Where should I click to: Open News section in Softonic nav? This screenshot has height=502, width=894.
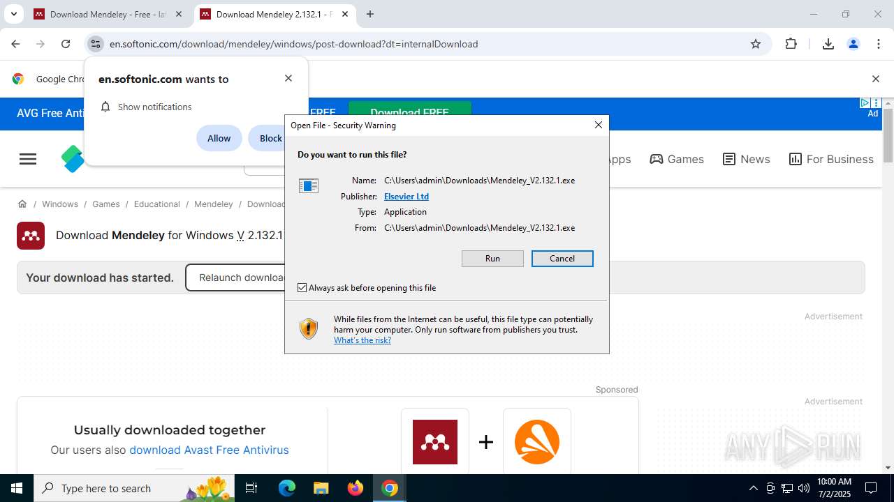tap(747, 159)
